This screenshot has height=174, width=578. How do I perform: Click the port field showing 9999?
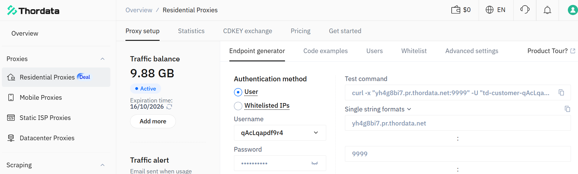point(458,154)
